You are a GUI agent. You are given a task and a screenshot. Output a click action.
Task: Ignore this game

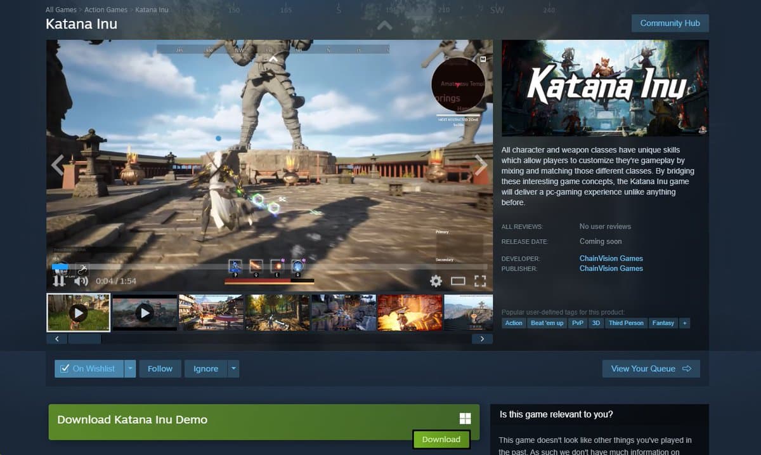[x=205, y=369]
